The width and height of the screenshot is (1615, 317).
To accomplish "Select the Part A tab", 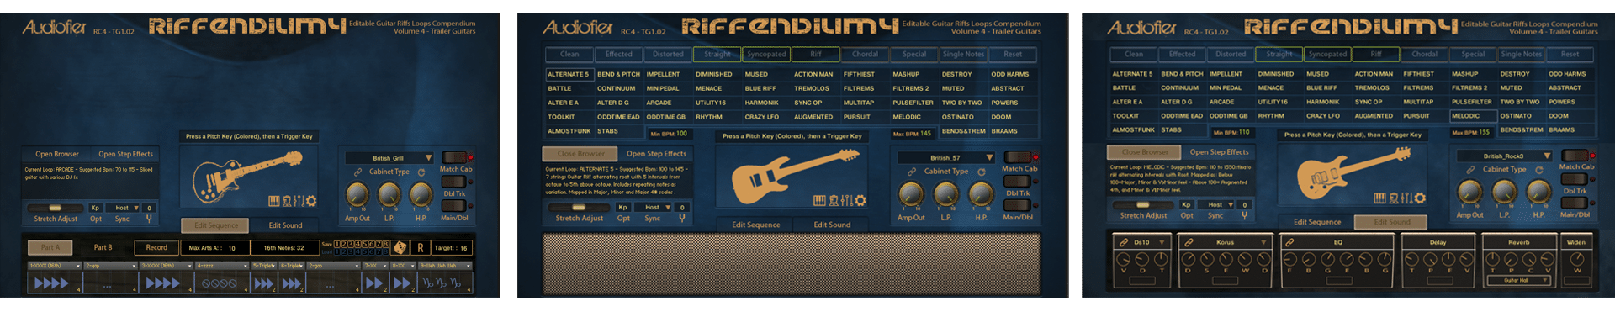I will pos(50,247).
